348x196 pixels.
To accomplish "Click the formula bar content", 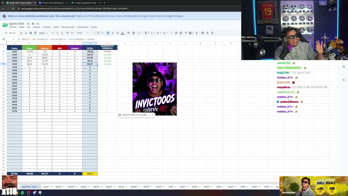I will [x=57, y=39].
